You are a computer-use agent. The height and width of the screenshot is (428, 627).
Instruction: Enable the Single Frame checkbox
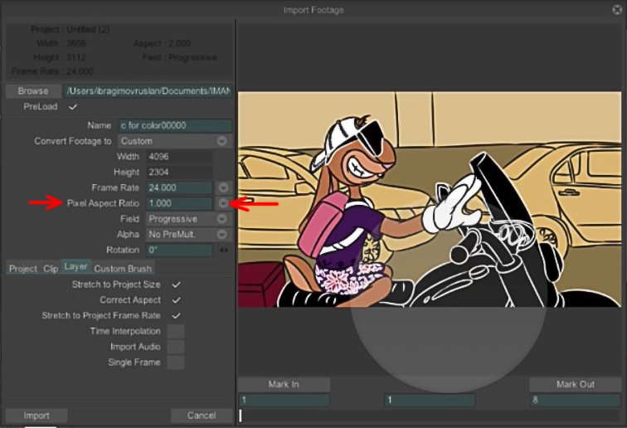(176, 362)
